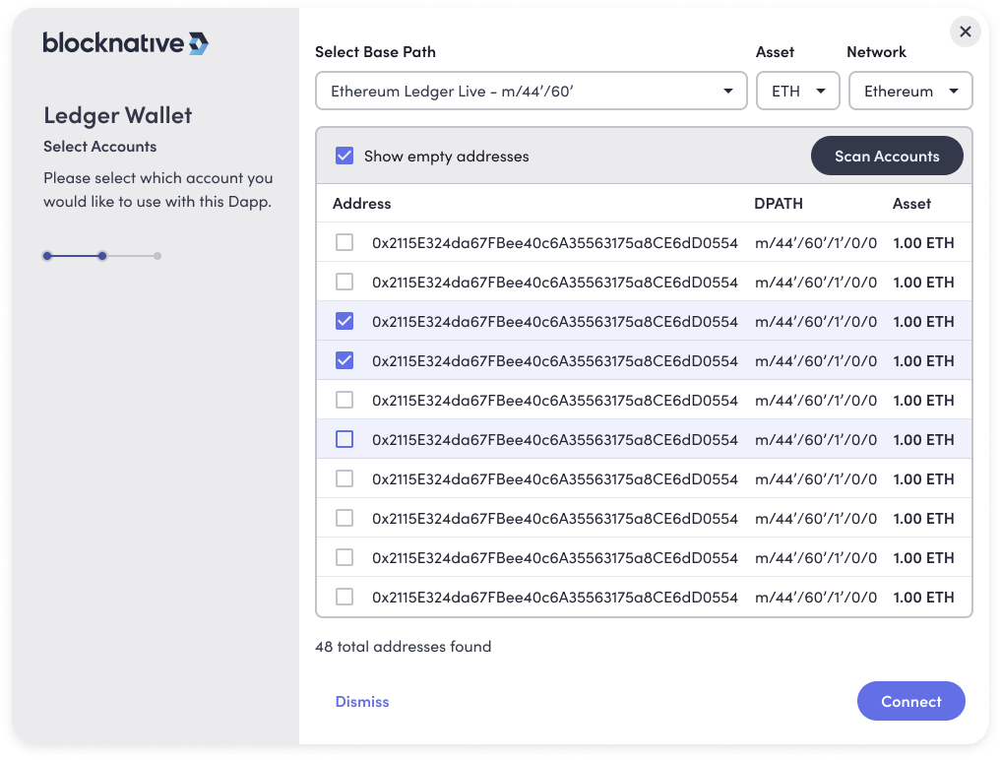Uncheck Show empty addresses
This screenshot has height=760, width=1001.
tap(344, 156)
